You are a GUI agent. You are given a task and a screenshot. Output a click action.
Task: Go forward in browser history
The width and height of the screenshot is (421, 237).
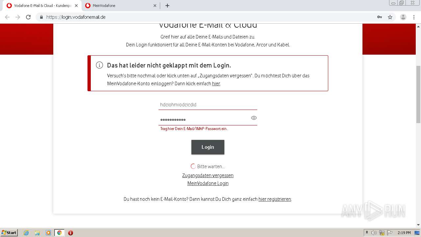[x=18, y=17]
